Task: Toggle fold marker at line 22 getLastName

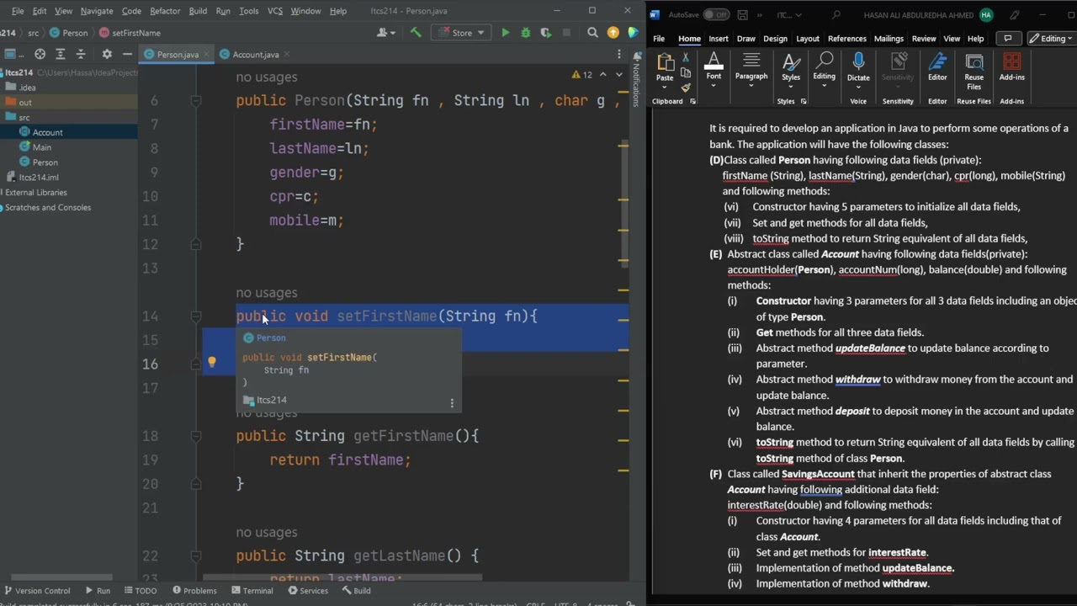Action: (196, 555)
